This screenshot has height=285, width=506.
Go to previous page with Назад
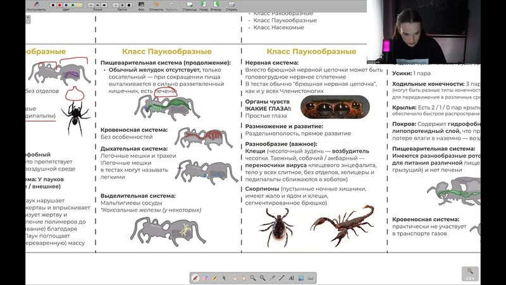pyautogui.click(x=204, y=6)
